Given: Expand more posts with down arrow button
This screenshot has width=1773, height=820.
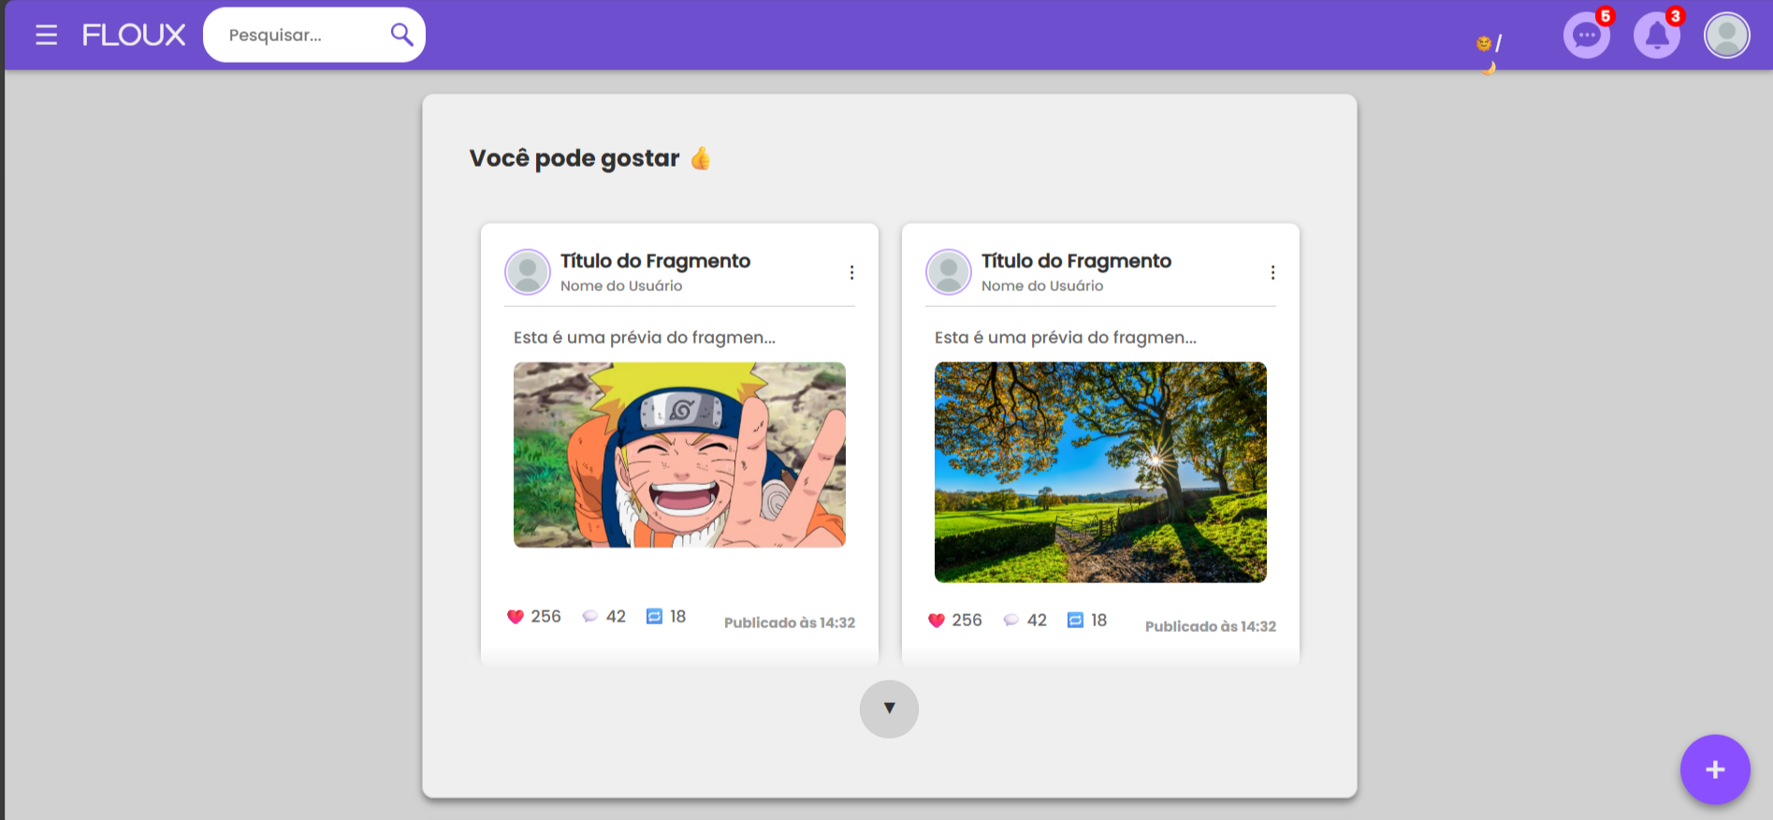Looking at the screenshot, I should pyautogui.click(x=889, y=709).
